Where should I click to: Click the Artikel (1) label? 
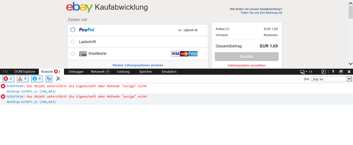tap(222, 29)
